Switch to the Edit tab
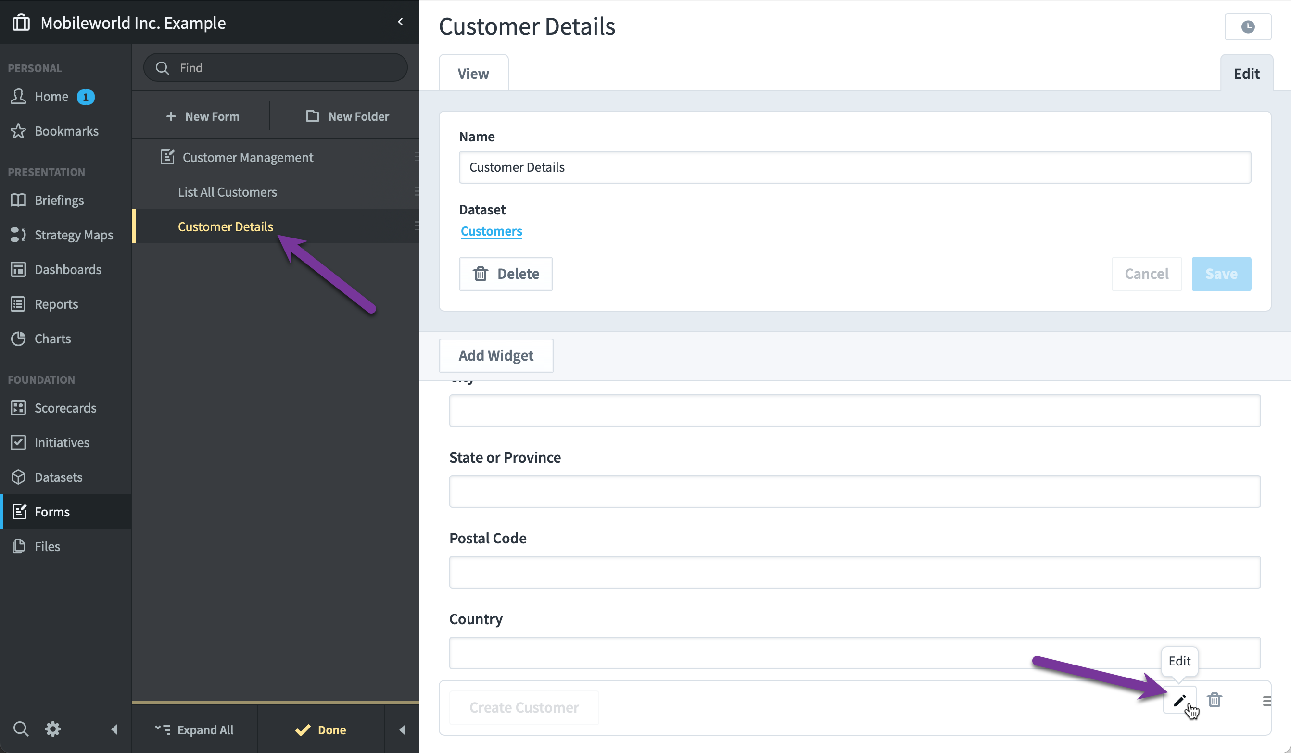The height and width of the screenshot is (753, 1291). coord(1246,73)
